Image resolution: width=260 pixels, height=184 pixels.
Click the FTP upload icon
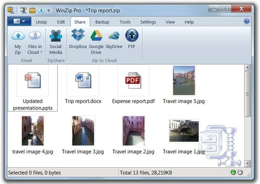tap(132, 35)
